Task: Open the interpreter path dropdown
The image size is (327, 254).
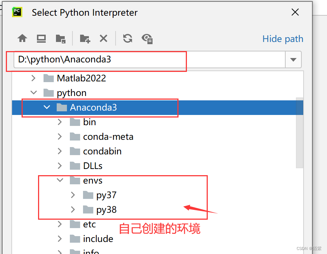Action: (x=293, y=59)
